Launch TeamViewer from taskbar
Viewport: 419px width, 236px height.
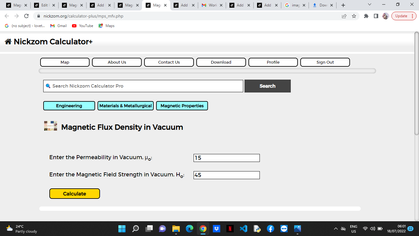pyautogui.click(x=284, y=229)
